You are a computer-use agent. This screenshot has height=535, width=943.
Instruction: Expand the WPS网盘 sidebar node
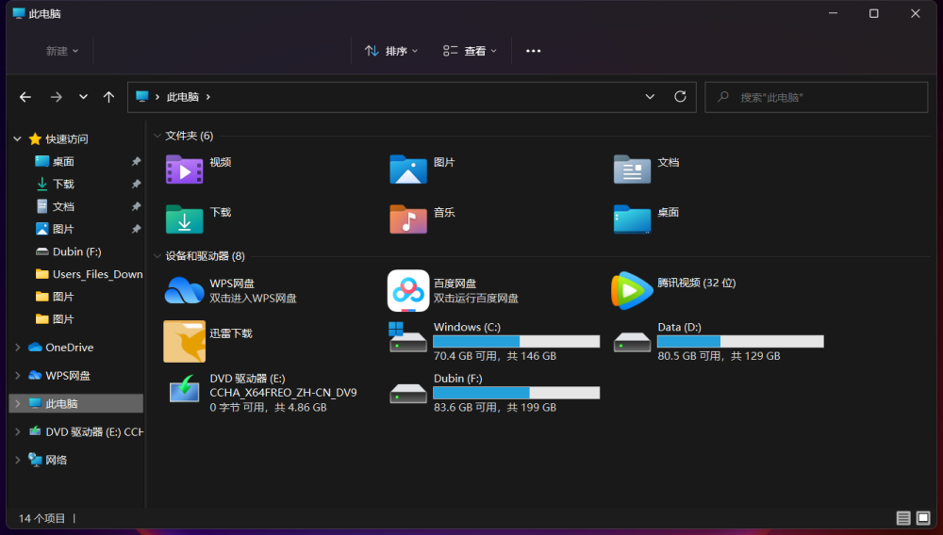[17, 375]
